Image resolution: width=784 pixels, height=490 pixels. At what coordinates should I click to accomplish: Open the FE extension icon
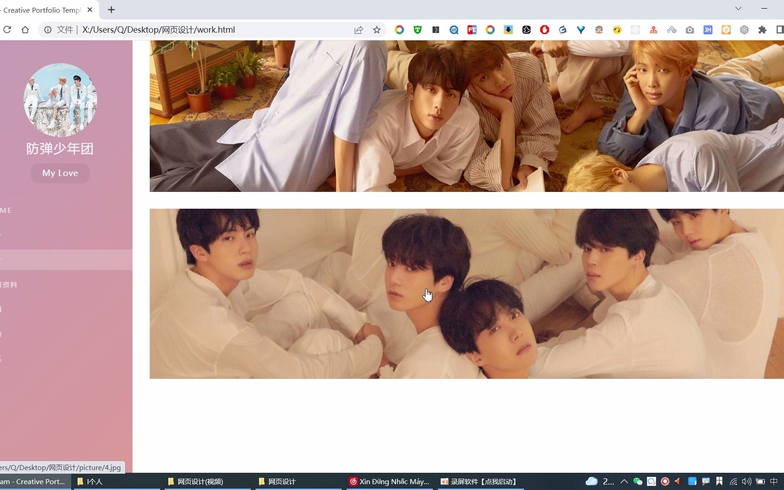click(x=472, y=29)
